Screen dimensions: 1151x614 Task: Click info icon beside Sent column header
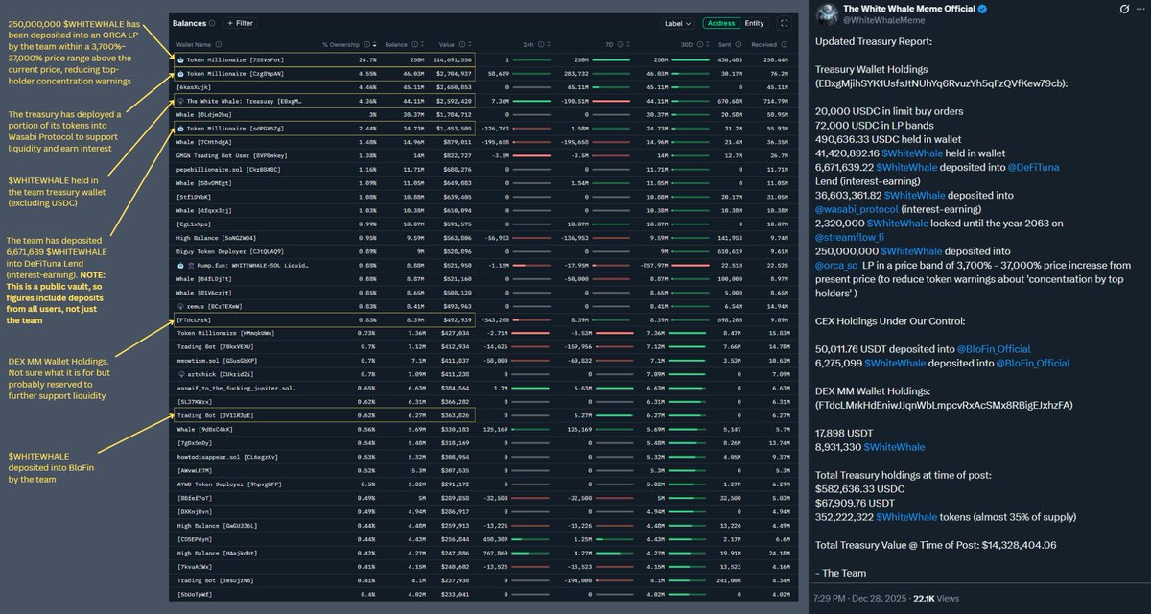click(738, 44)
